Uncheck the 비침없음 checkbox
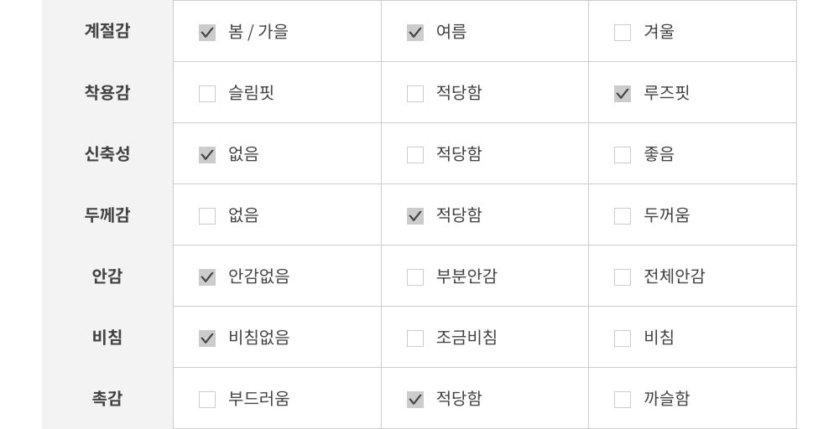 [x=207, y=339]
